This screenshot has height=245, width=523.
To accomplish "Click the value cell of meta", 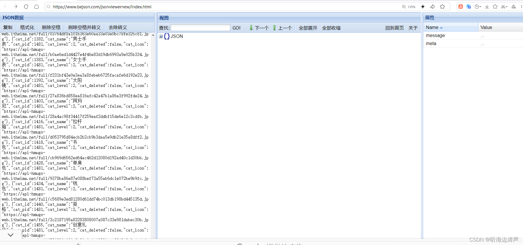I will click(501, 44).
